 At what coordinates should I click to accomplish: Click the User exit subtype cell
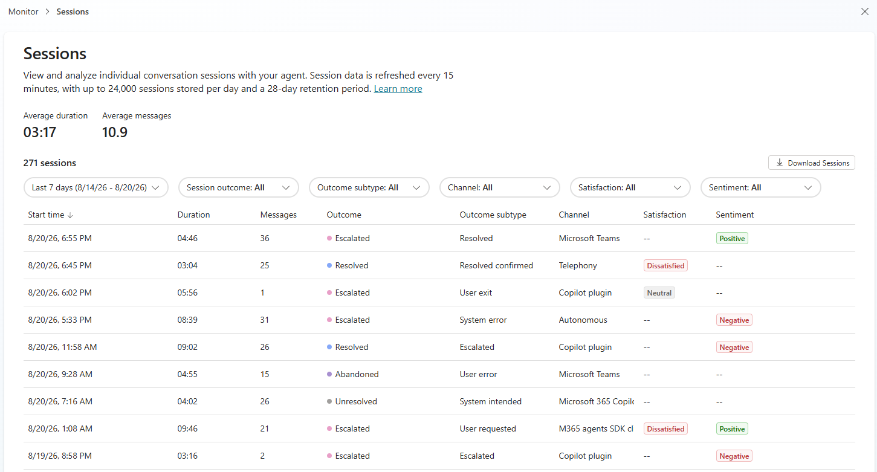(x=476, y=293)
